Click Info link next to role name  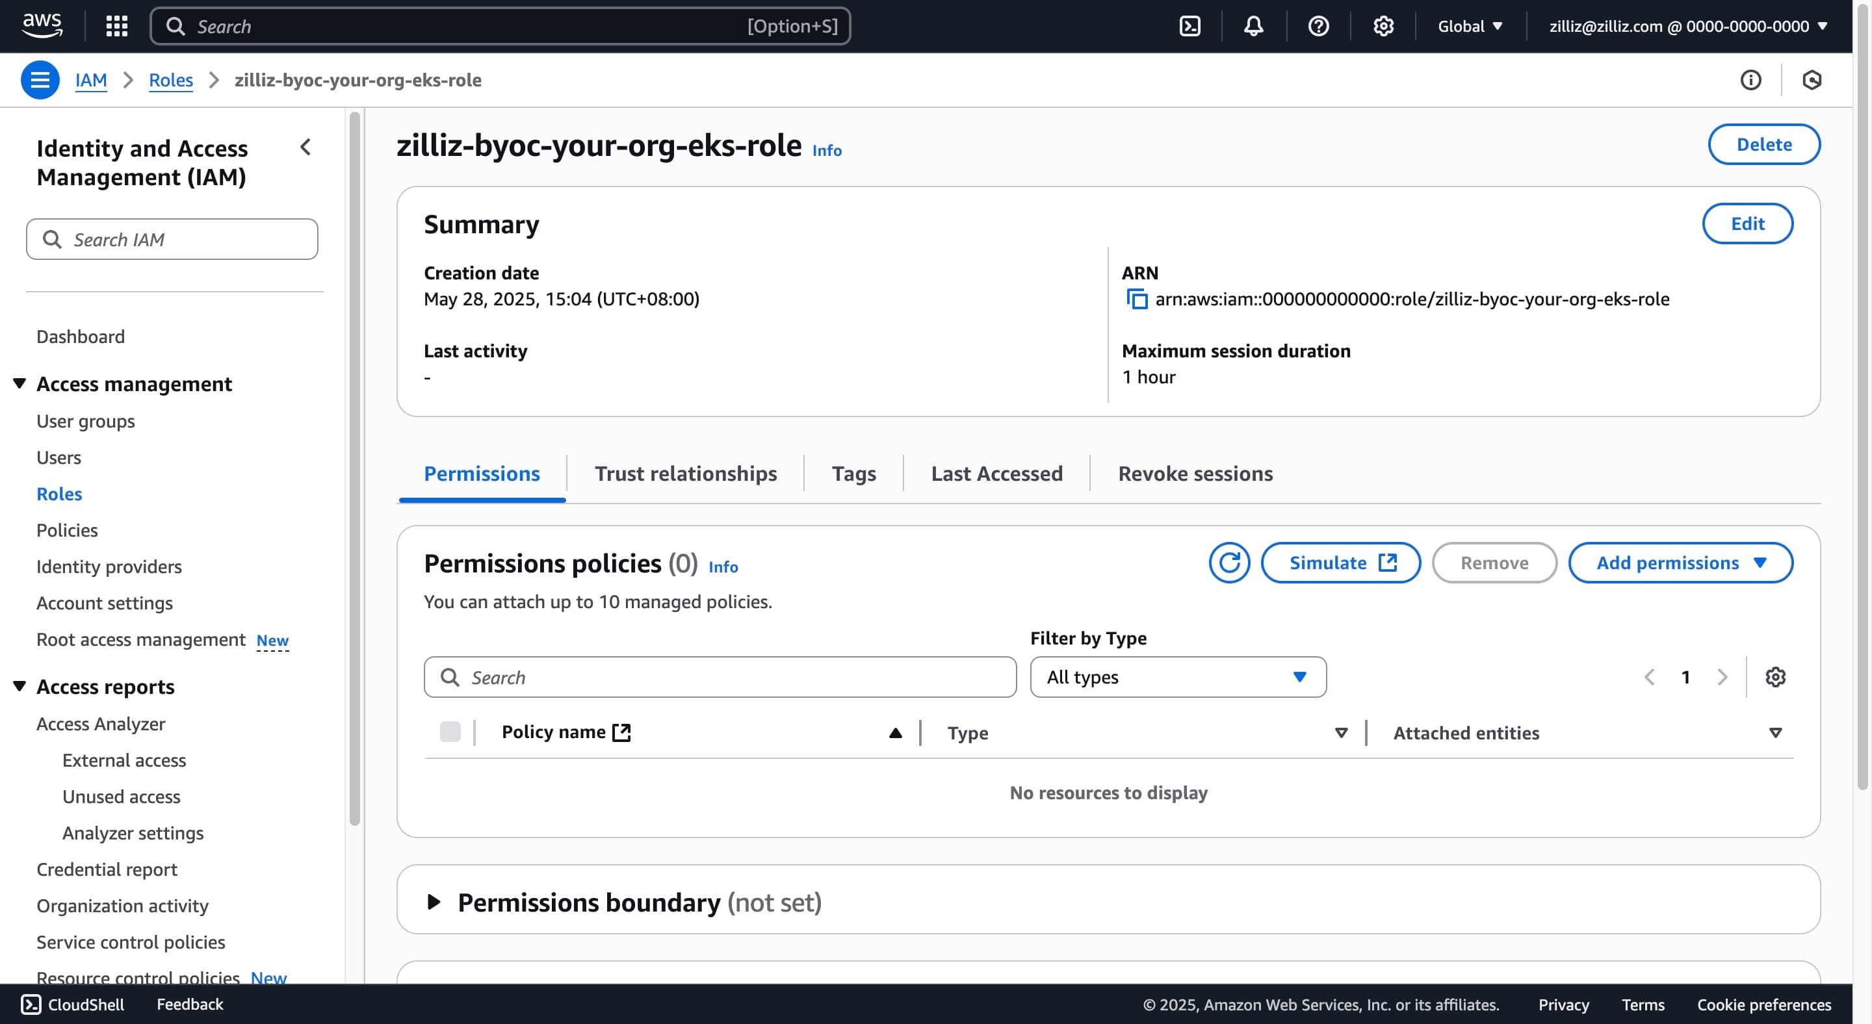tap(827, 150)
